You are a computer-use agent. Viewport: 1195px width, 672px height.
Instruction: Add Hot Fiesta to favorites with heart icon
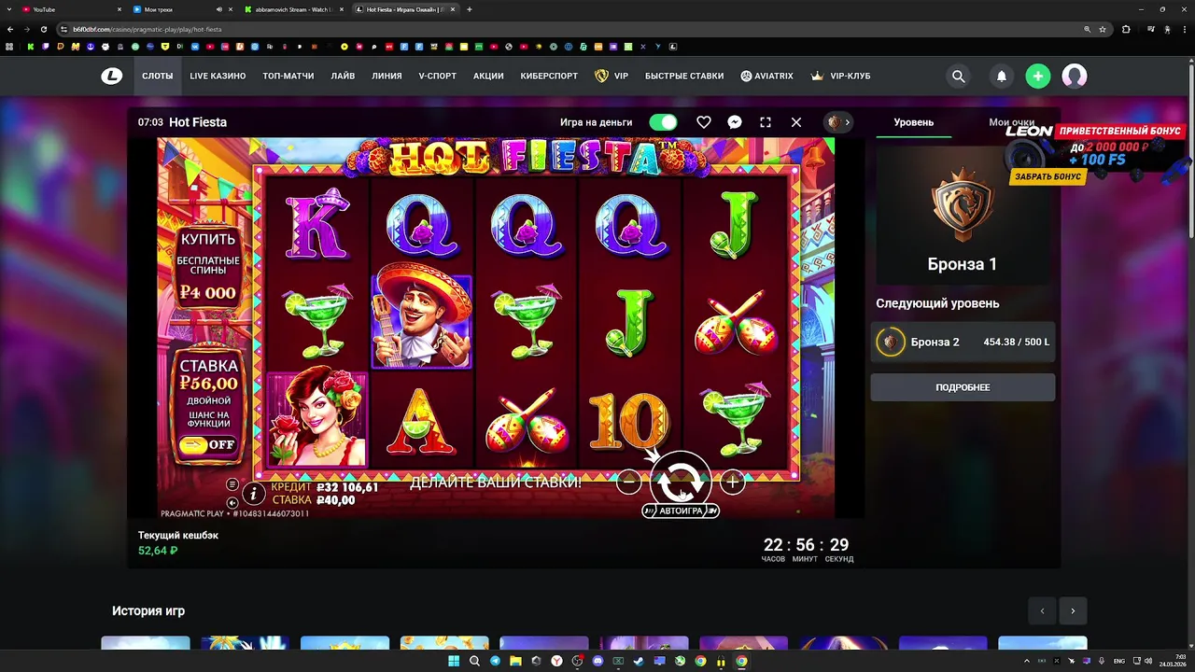(x=704, y=122)
